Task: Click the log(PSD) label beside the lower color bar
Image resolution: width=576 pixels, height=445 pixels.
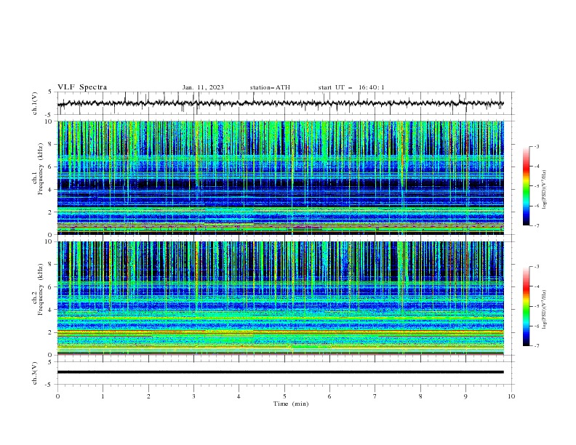Action: point(545,309)
